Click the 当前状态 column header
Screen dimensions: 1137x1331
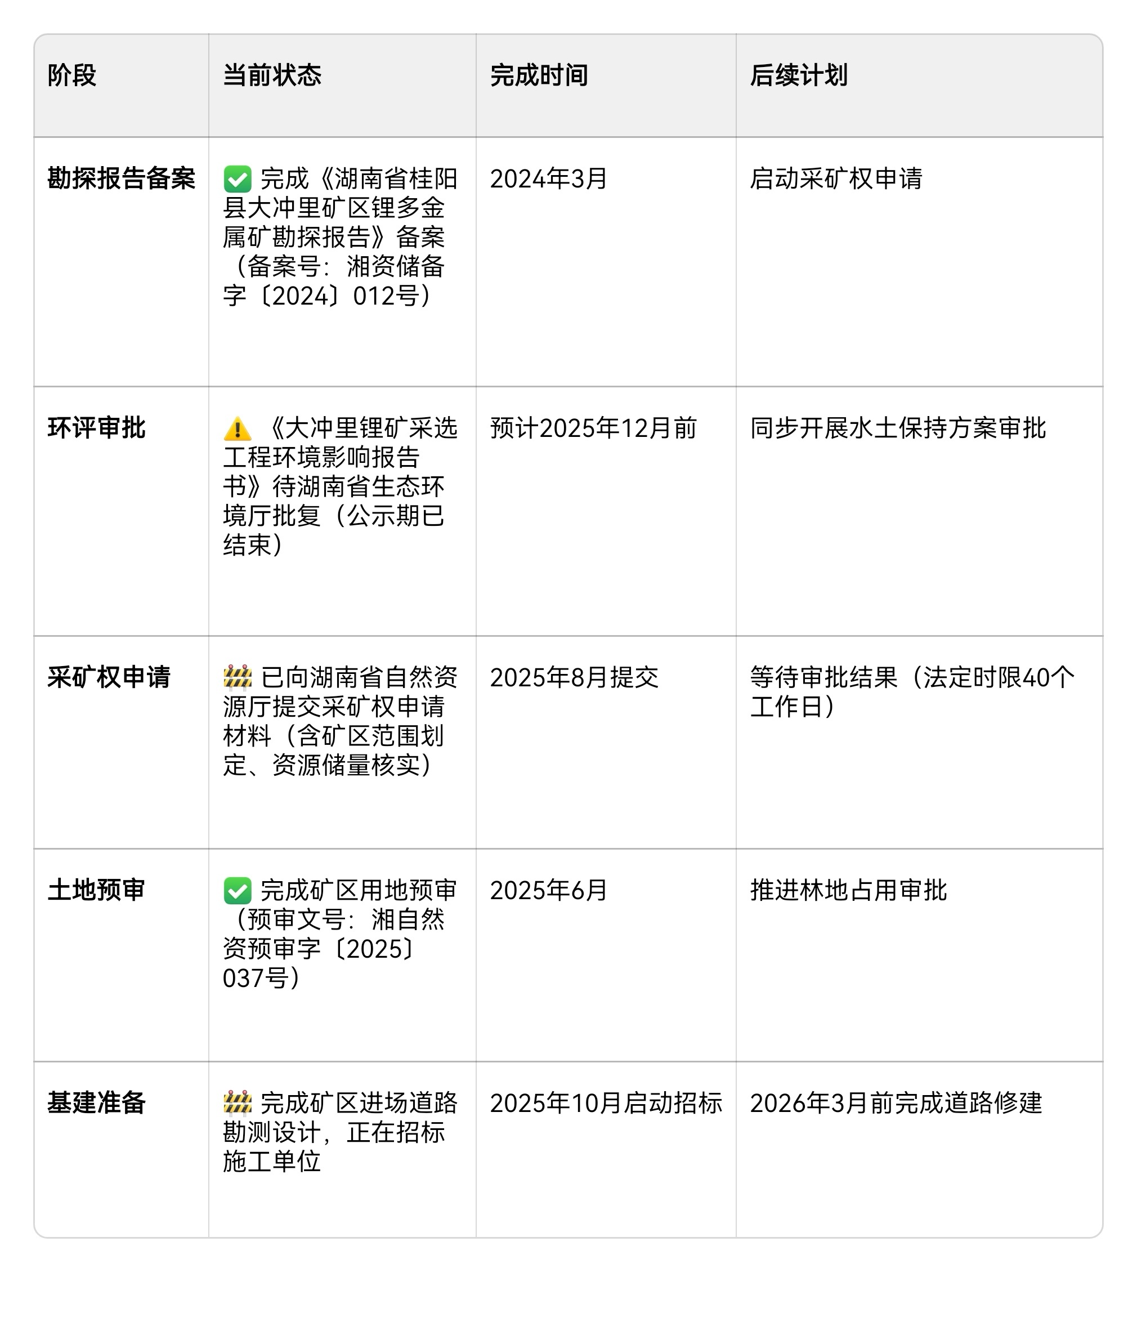point(272,75)
